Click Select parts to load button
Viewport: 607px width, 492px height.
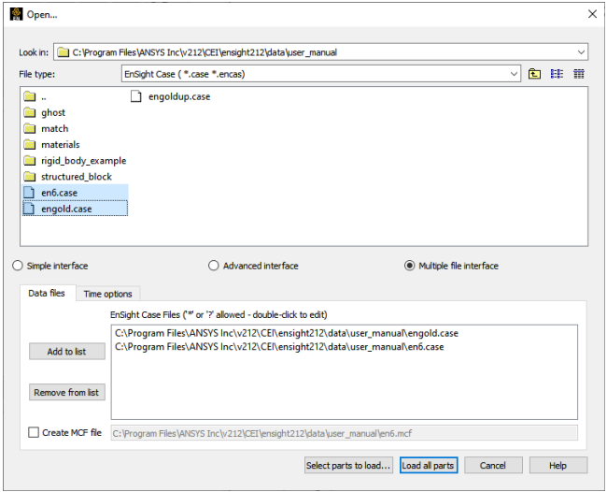coord(348,465)
